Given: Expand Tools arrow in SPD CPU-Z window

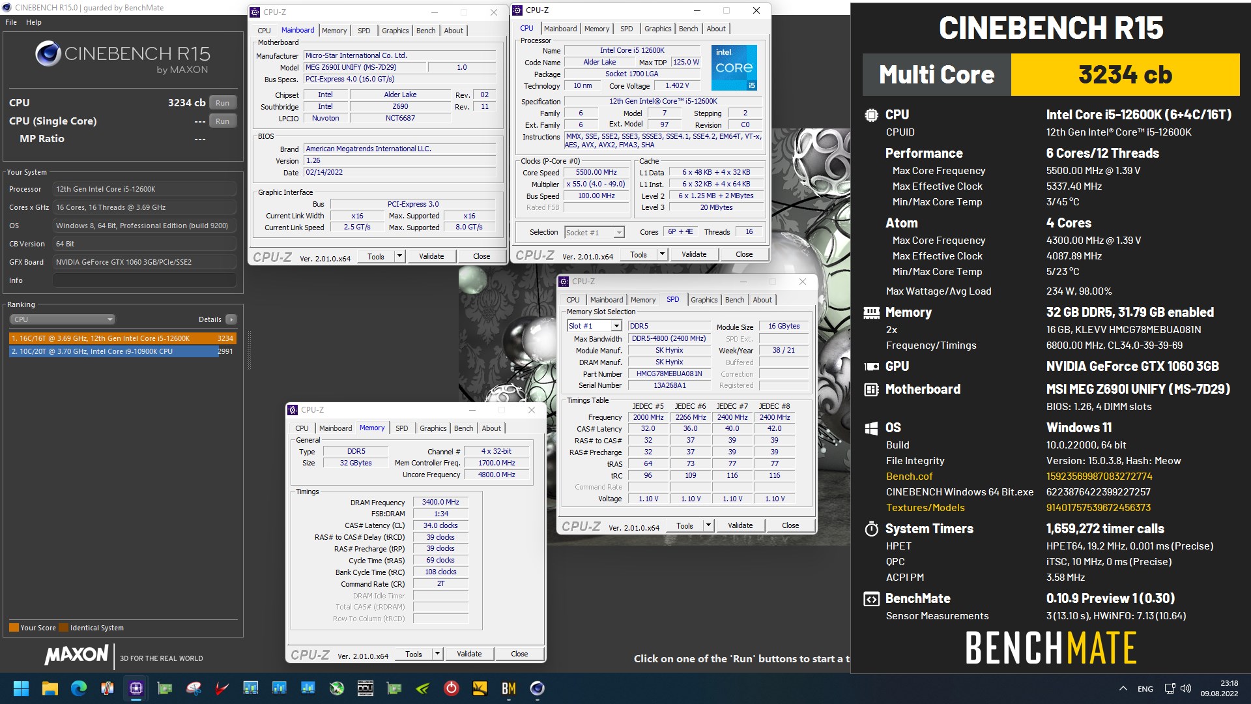Looking at the screenshot, I should tap(708, 526).
